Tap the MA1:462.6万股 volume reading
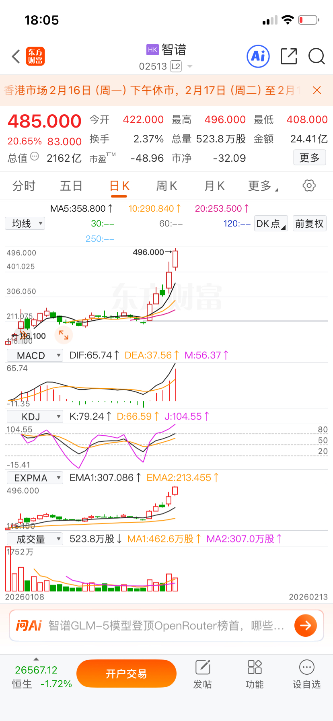This screenshot has height=721, width=333. pos(164,539)
